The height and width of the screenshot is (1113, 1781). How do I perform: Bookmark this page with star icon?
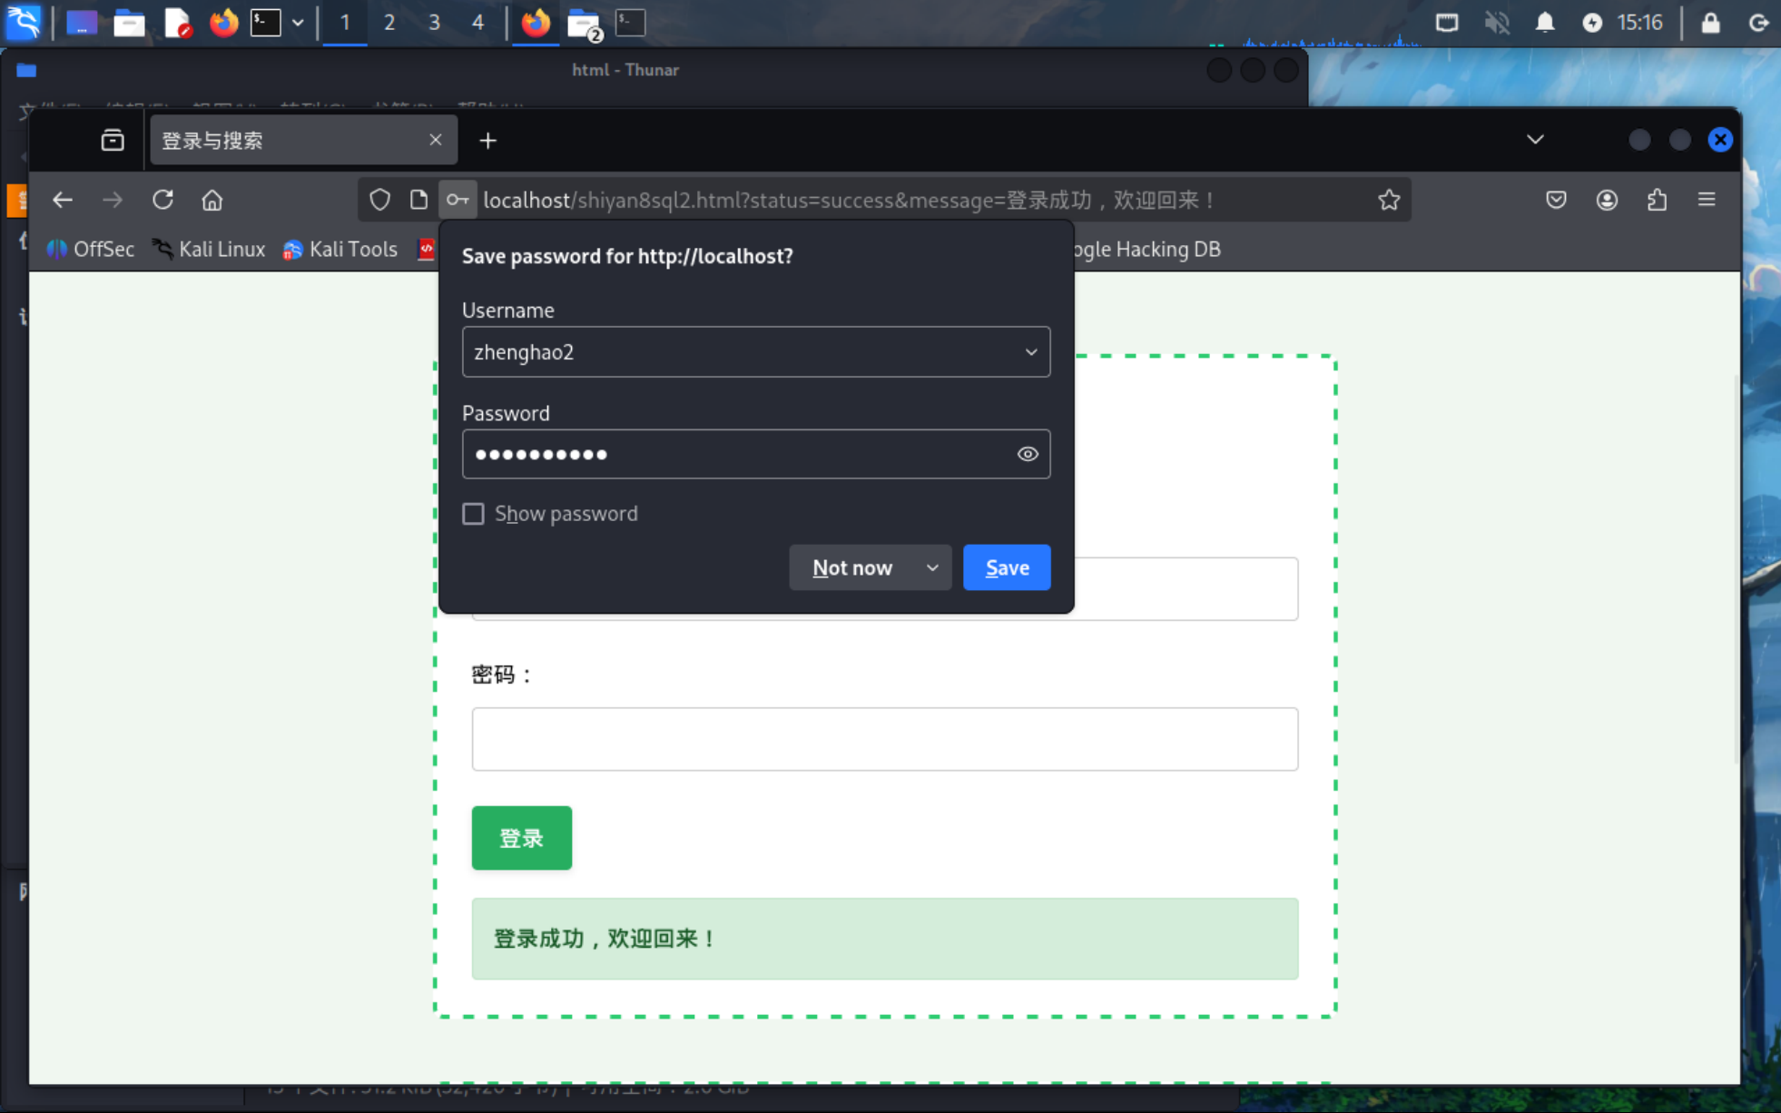[x=1388, y=200]
